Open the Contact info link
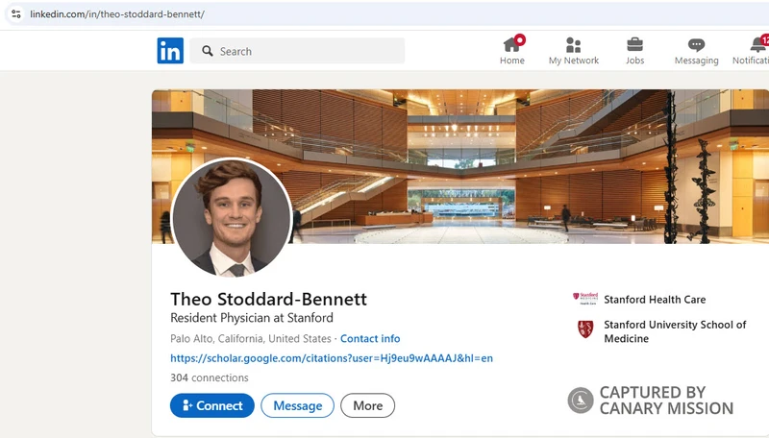 click(x=370, y=338)
